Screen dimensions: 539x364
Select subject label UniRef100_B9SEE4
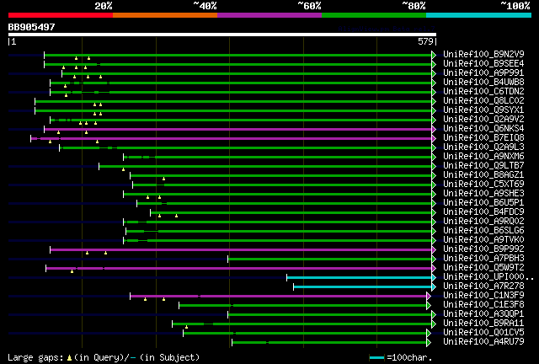tap(483, 64)
